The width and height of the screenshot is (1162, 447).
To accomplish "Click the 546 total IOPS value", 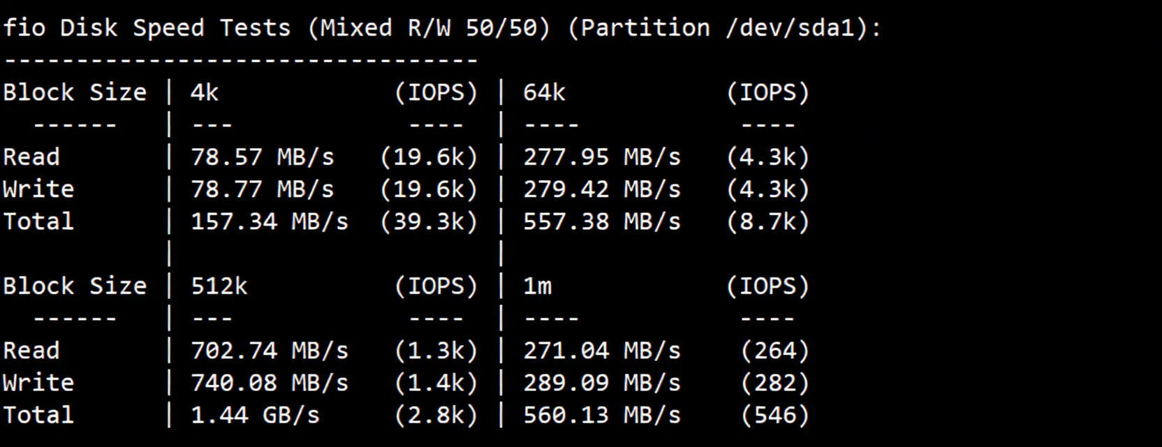I will point(774,415).
